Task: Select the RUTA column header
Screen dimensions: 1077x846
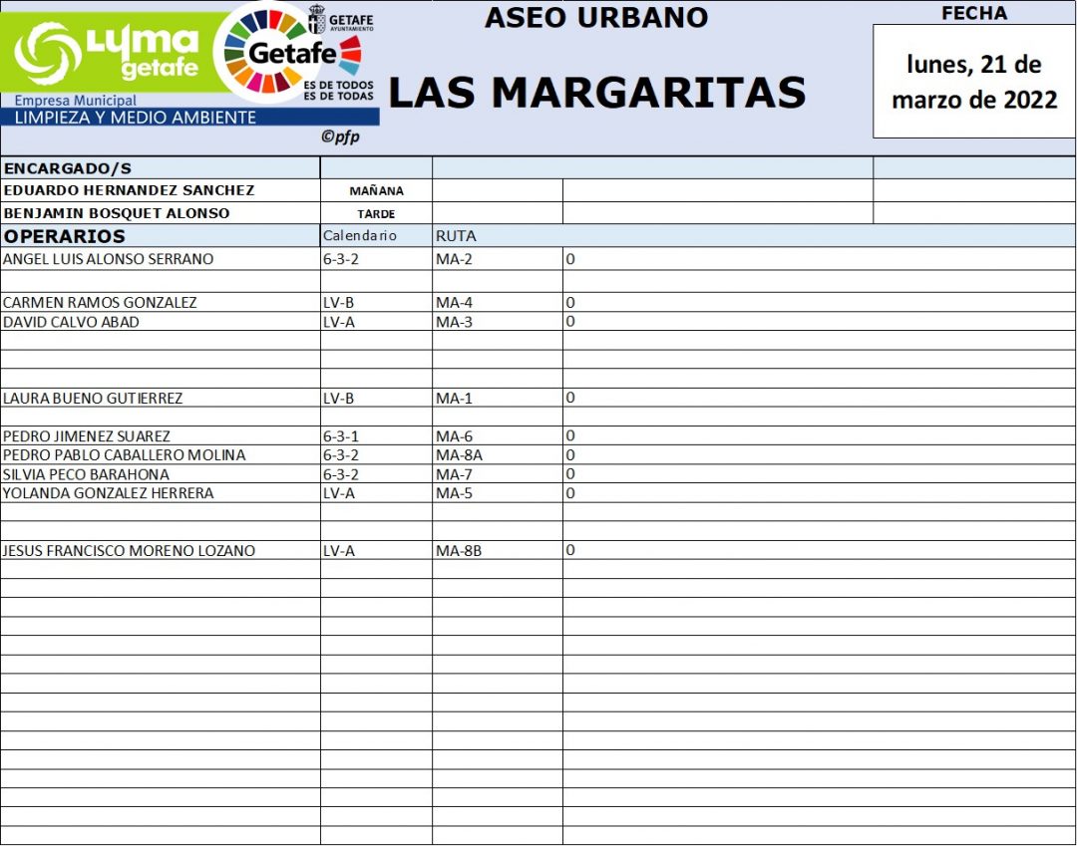Action: tap(456, 236)
